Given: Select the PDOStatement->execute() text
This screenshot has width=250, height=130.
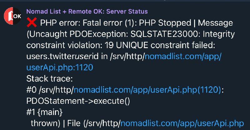Looking at the screenshot, I should click(x=78, y=101).
